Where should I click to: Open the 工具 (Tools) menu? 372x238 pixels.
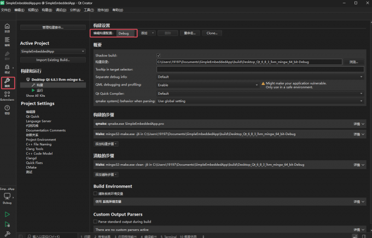[x=89, y=10]
